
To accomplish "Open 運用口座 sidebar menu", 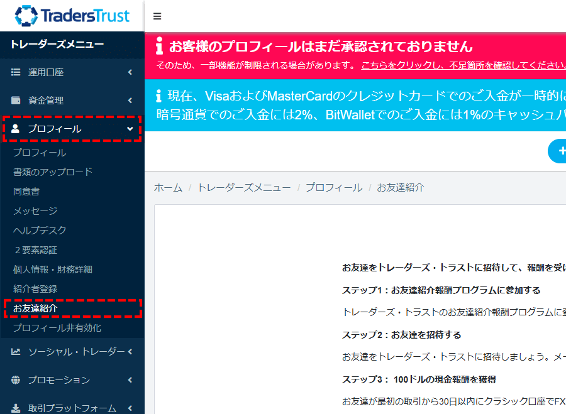I will 72,72.
